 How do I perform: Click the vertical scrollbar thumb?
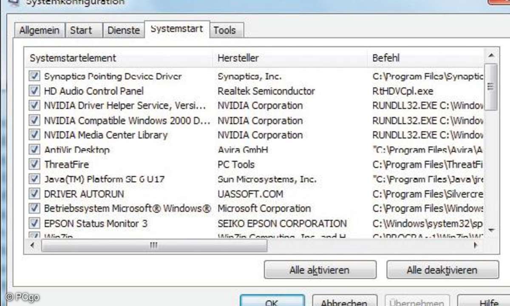click(x=491, y=87)
